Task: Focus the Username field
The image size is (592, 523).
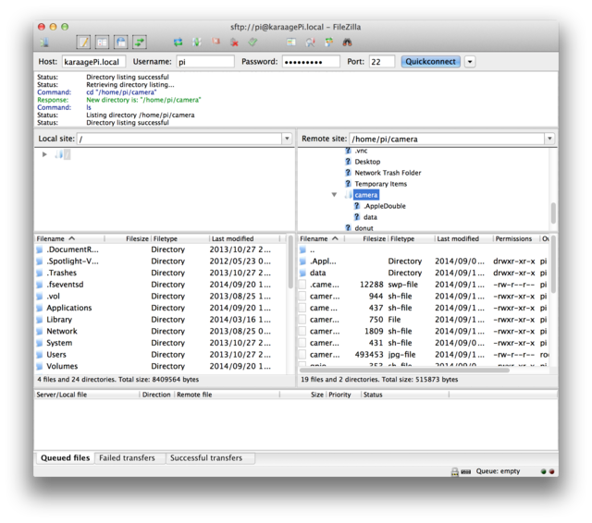Action: coord(205,62)
